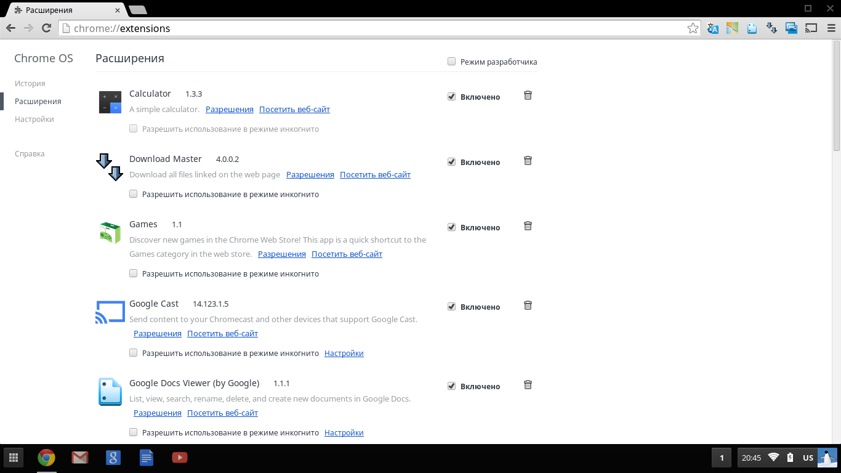Open the Google Docs Viewer toolbar icon
Screen dimensions: 841x473
click(x=752, y=28)
